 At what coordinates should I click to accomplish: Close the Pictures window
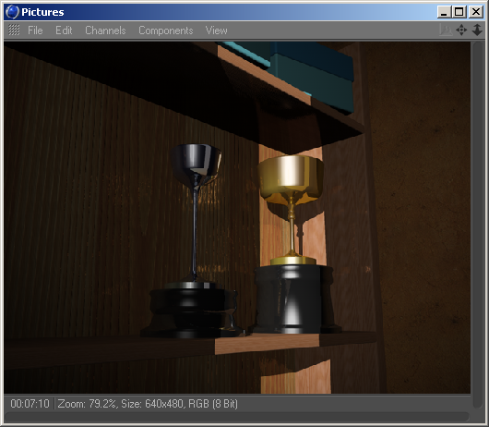[476, 12]
